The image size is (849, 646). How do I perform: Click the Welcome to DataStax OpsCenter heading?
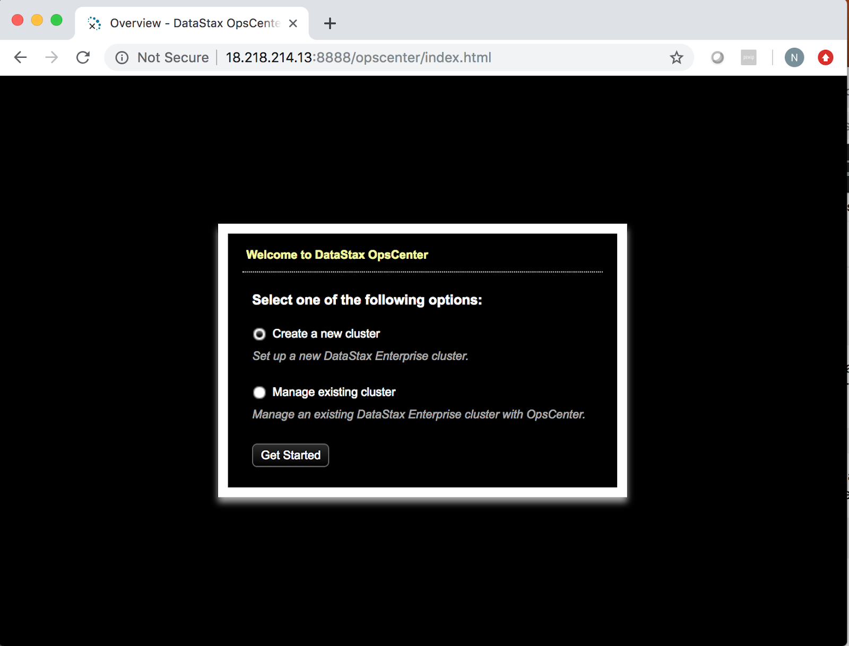coord(337,255)
